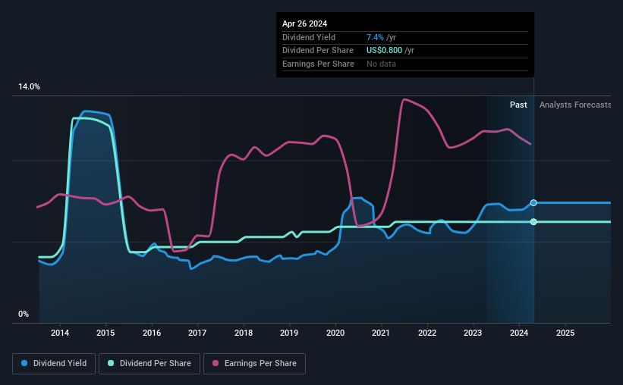Click the tooltip Dividend Per Share row label

pyautogui.click(x=318, y=51)
